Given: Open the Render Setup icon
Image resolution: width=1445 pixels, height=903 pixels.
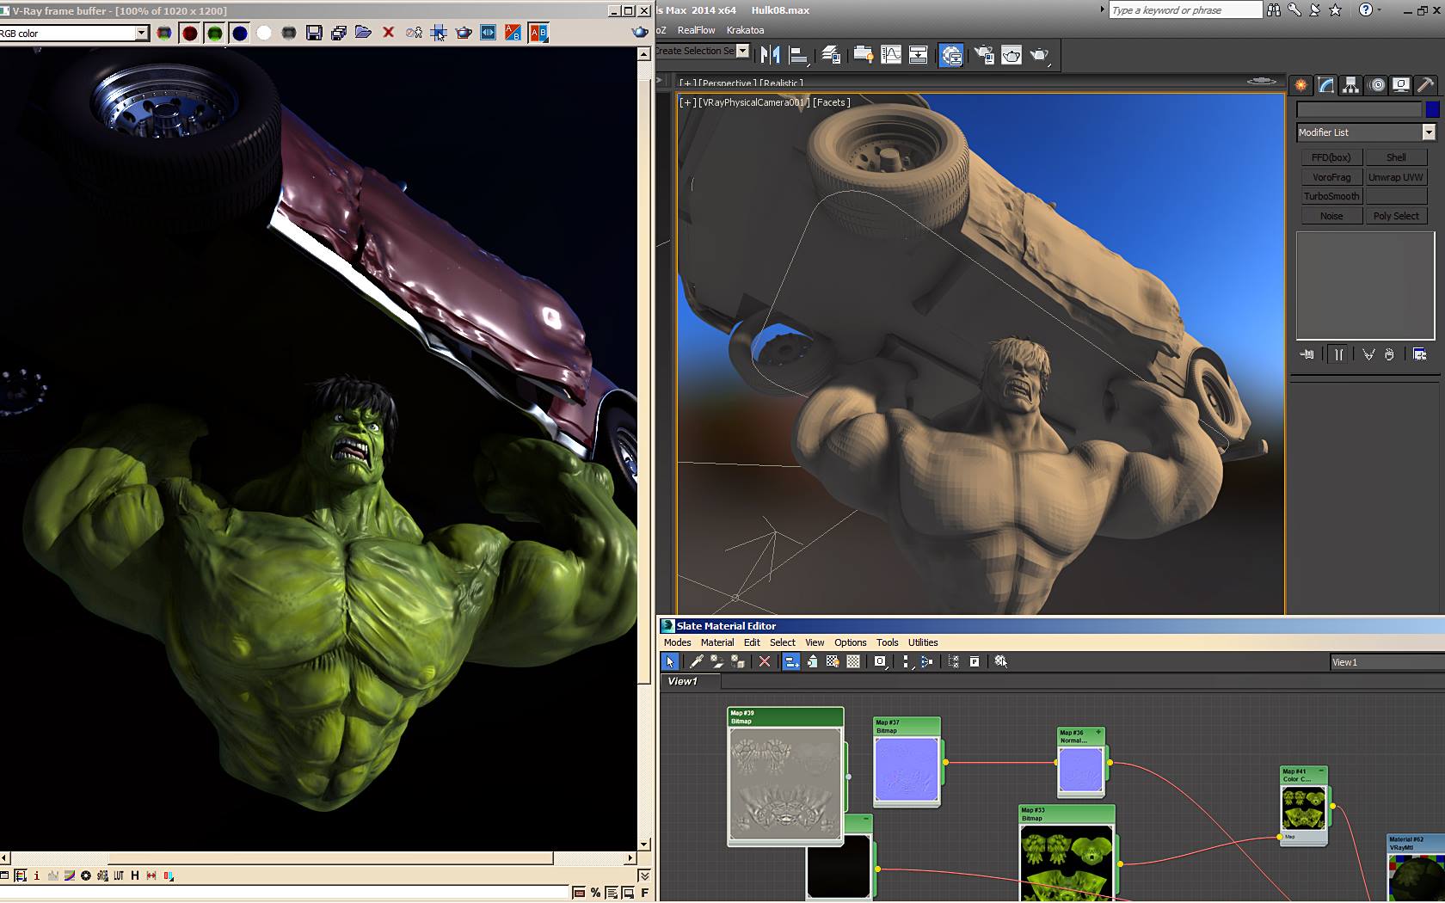Looking at the screenshot, I should [x=983, y=55].
